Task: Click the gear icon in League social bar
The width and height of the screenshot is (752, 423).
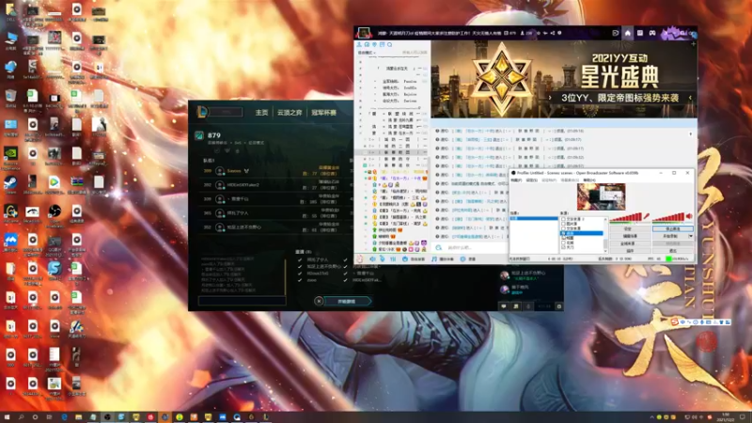Action: click(558, 306)
